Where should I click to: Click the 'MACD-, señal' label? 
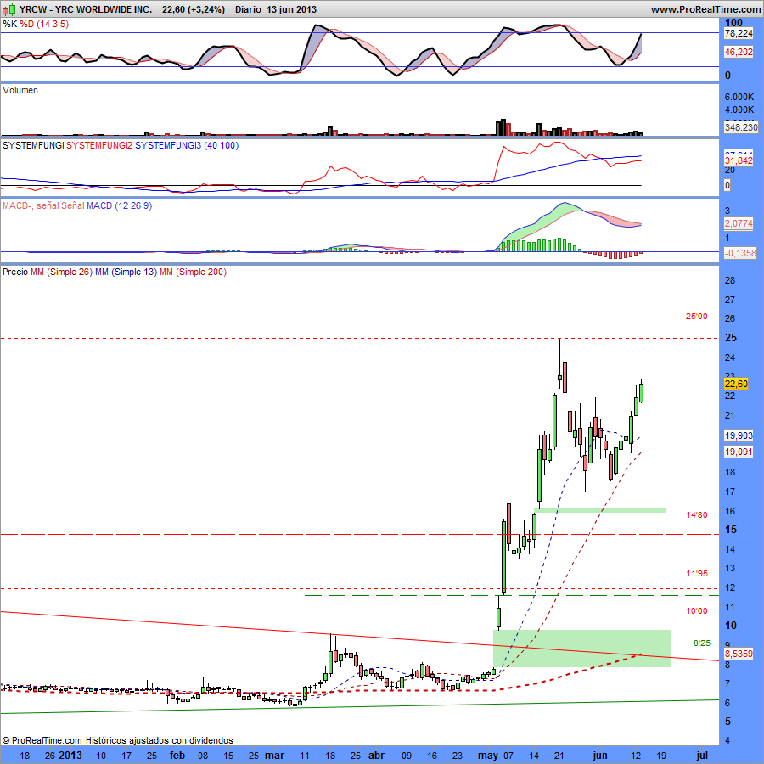(31, 205)
